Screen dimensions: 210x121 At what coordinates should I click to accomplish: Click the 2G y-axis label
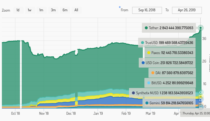coord(204,61)
